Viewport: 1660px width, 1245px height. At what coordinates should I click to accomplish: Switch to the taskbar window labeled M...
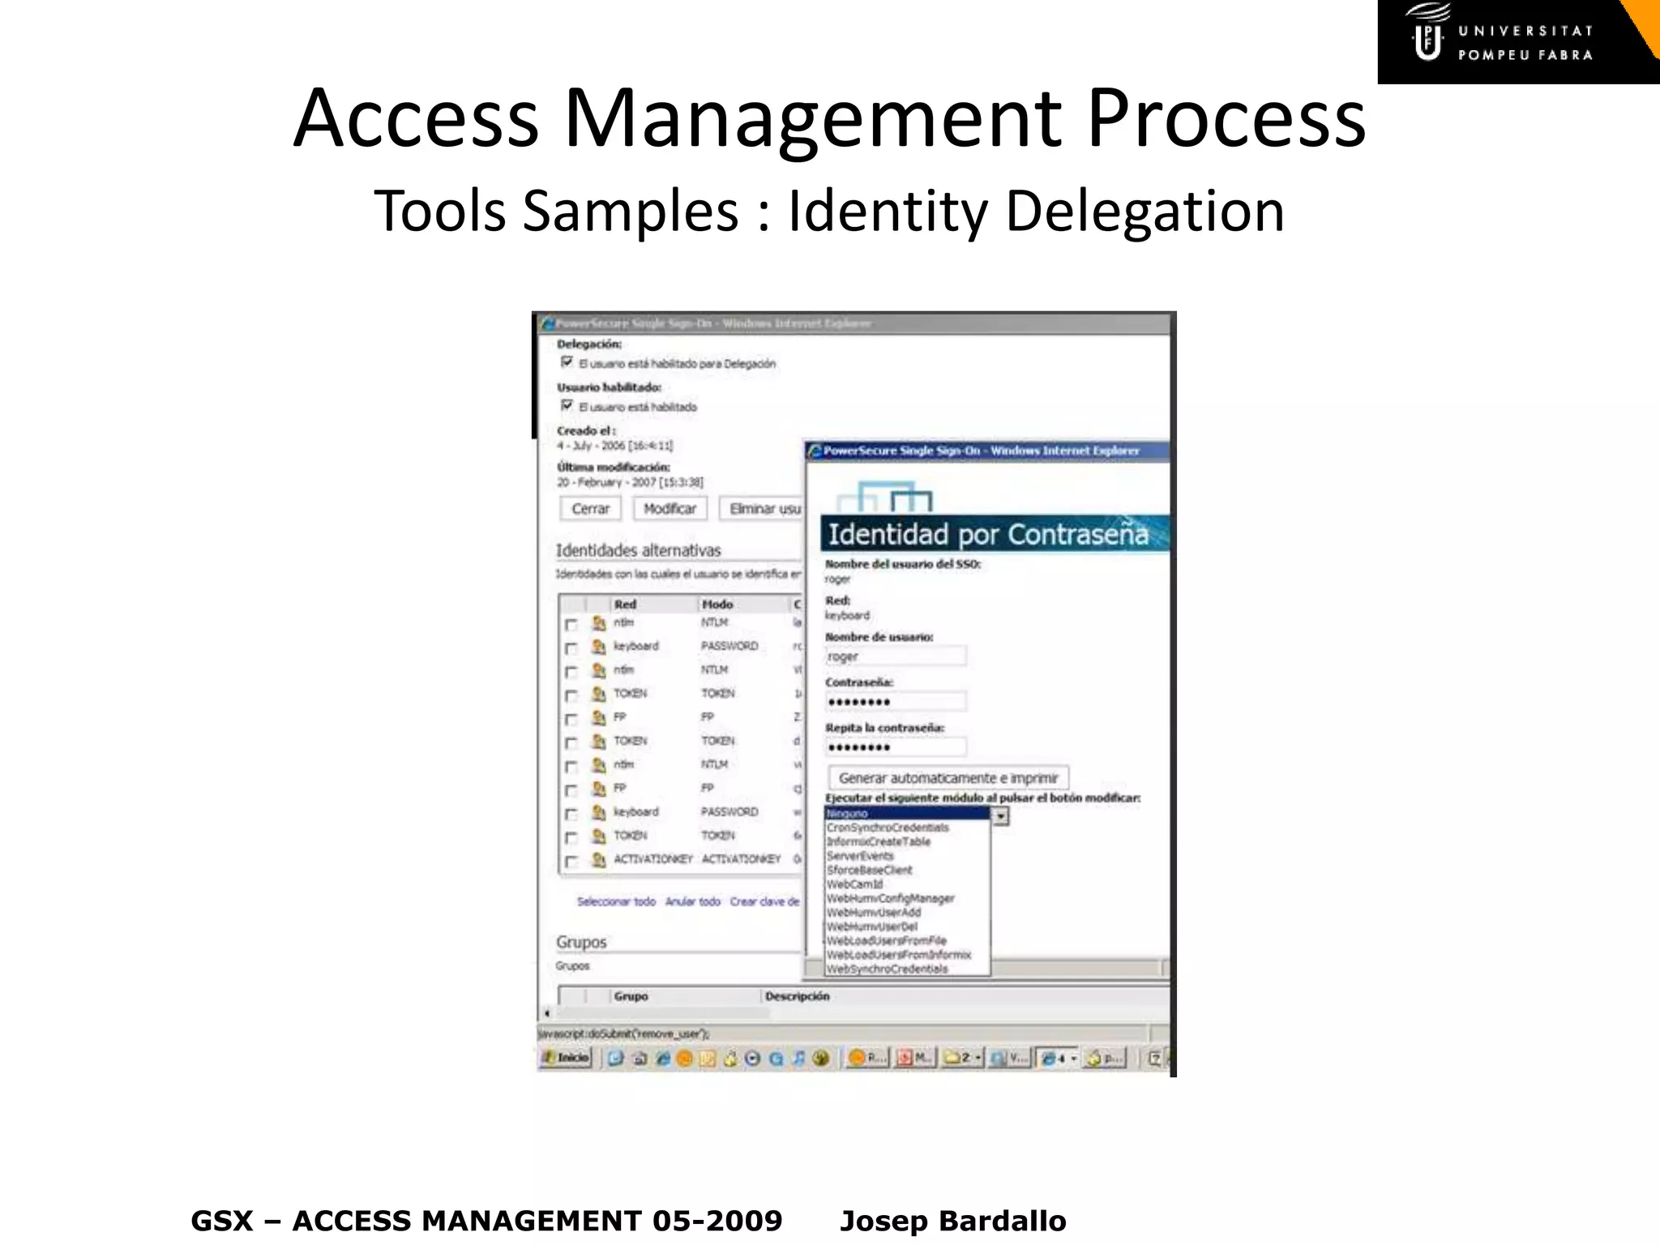click(913, 1058)
